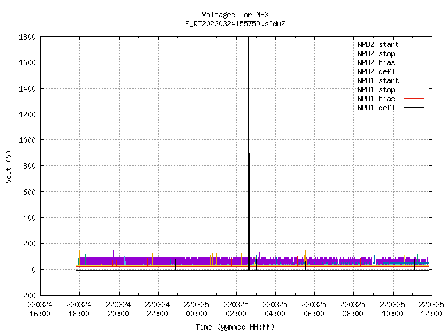
Task: Click the "Volt (V)" y-axis label
Action: tap(8, 167)
